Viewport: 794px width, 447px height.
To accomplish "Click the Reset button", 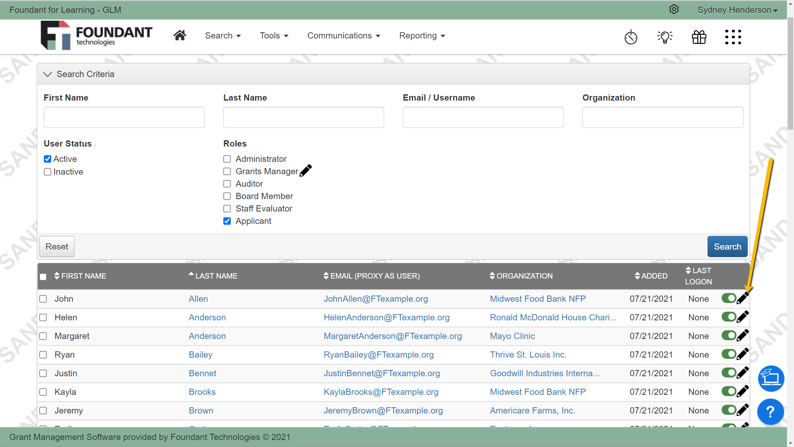I will coord(57,246).
